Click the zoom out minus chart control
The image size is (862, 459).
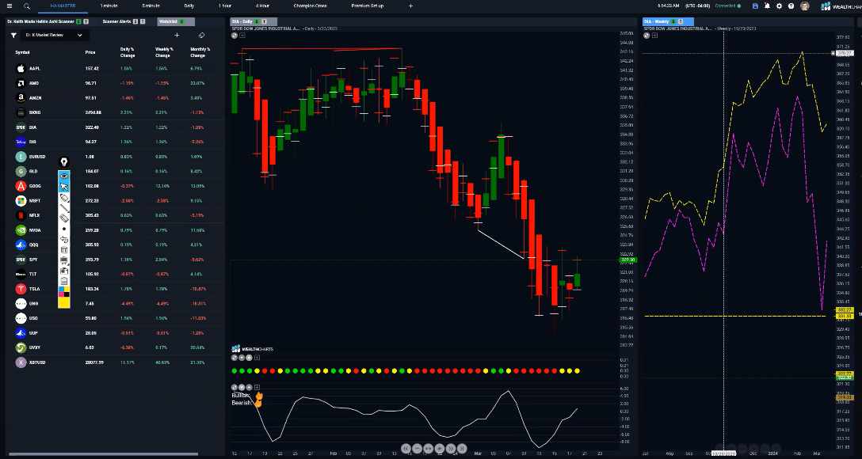[x=418, y=448]
